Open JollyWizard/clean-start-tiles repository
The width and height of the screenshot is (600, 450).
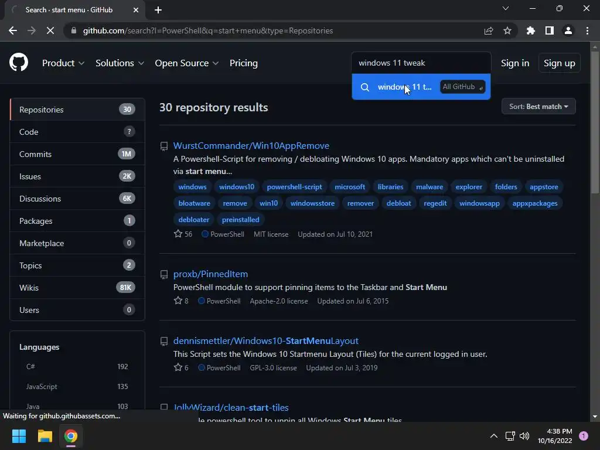coord(231,408)
